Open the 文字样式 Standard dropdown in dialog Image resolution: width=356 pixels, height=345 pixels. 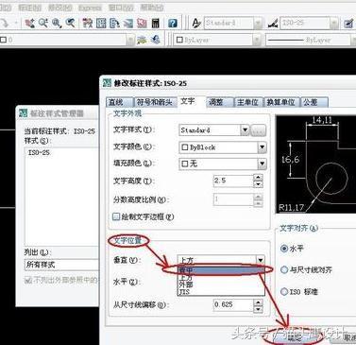[x=245, y=129]
